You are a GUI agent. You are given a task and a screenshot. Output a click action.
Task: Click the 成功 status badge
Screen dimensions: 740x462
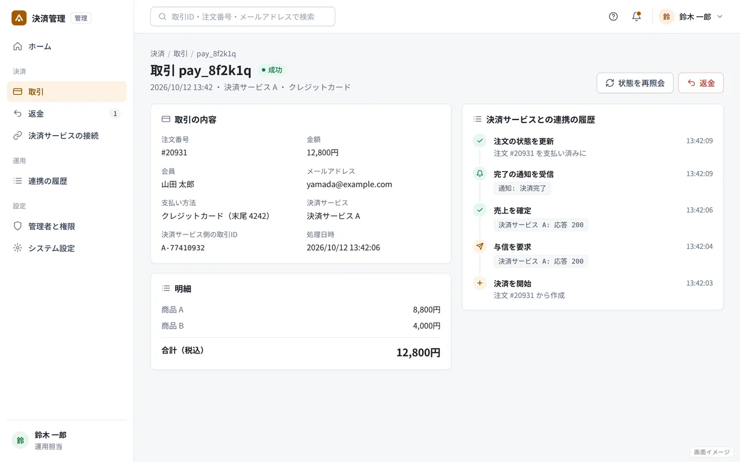point(272,70)
